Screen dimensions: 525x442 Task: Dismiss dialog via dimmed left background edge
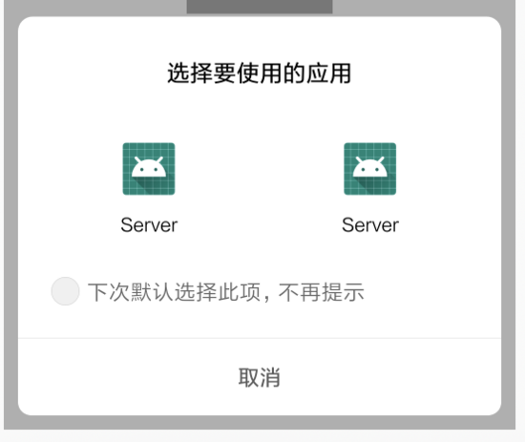10,214
